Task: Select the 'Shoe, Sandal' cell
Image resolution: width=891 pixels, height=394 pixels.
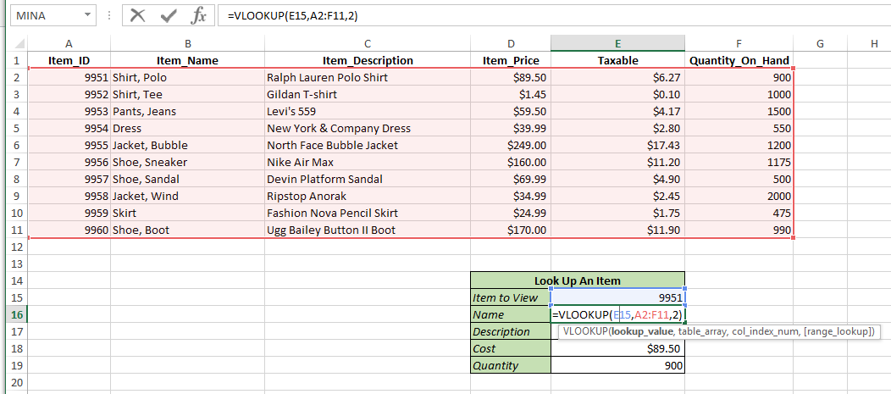Action: [187, 179]
